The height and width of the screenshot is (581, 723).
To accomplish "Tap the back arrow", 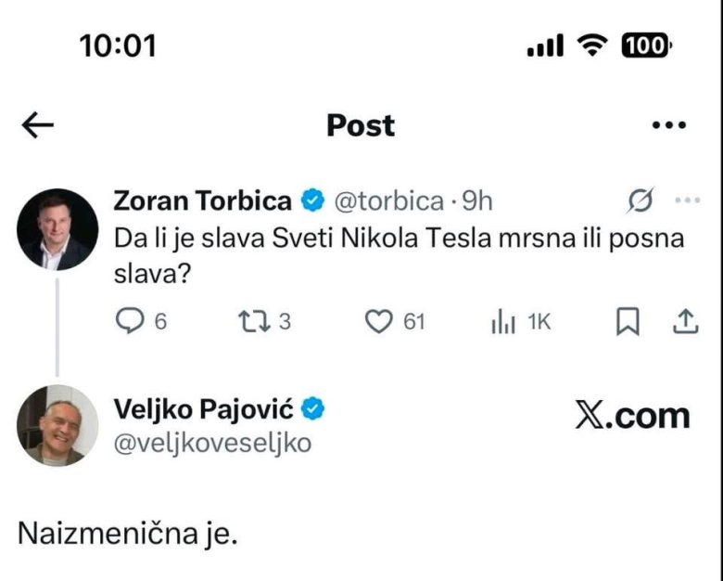I will tap(37, 126).
